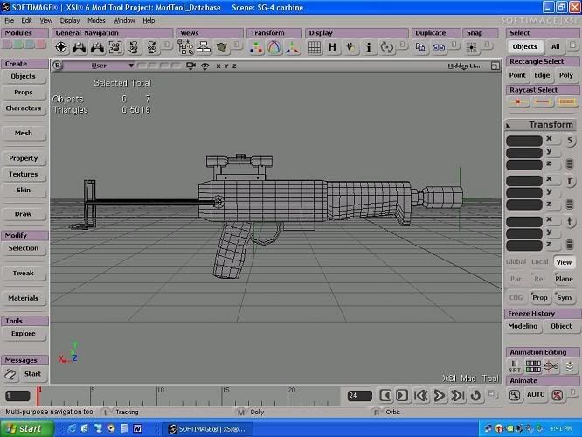Click the scale X value field

pos(524,141)
